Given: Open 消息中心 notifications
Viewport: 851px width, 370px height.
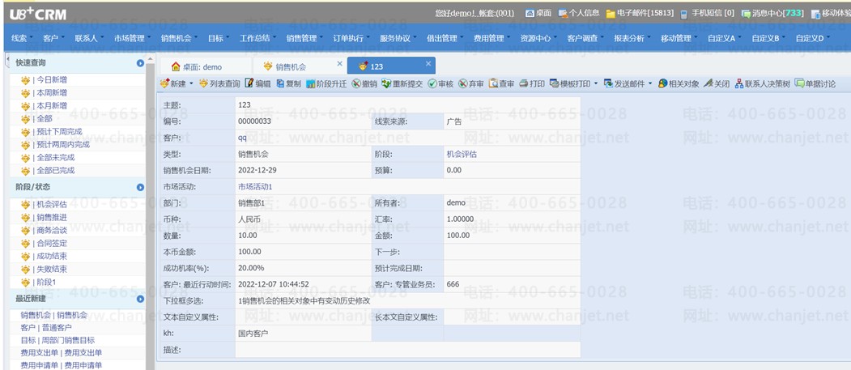Looking at the screenshot, I should 772,13.
